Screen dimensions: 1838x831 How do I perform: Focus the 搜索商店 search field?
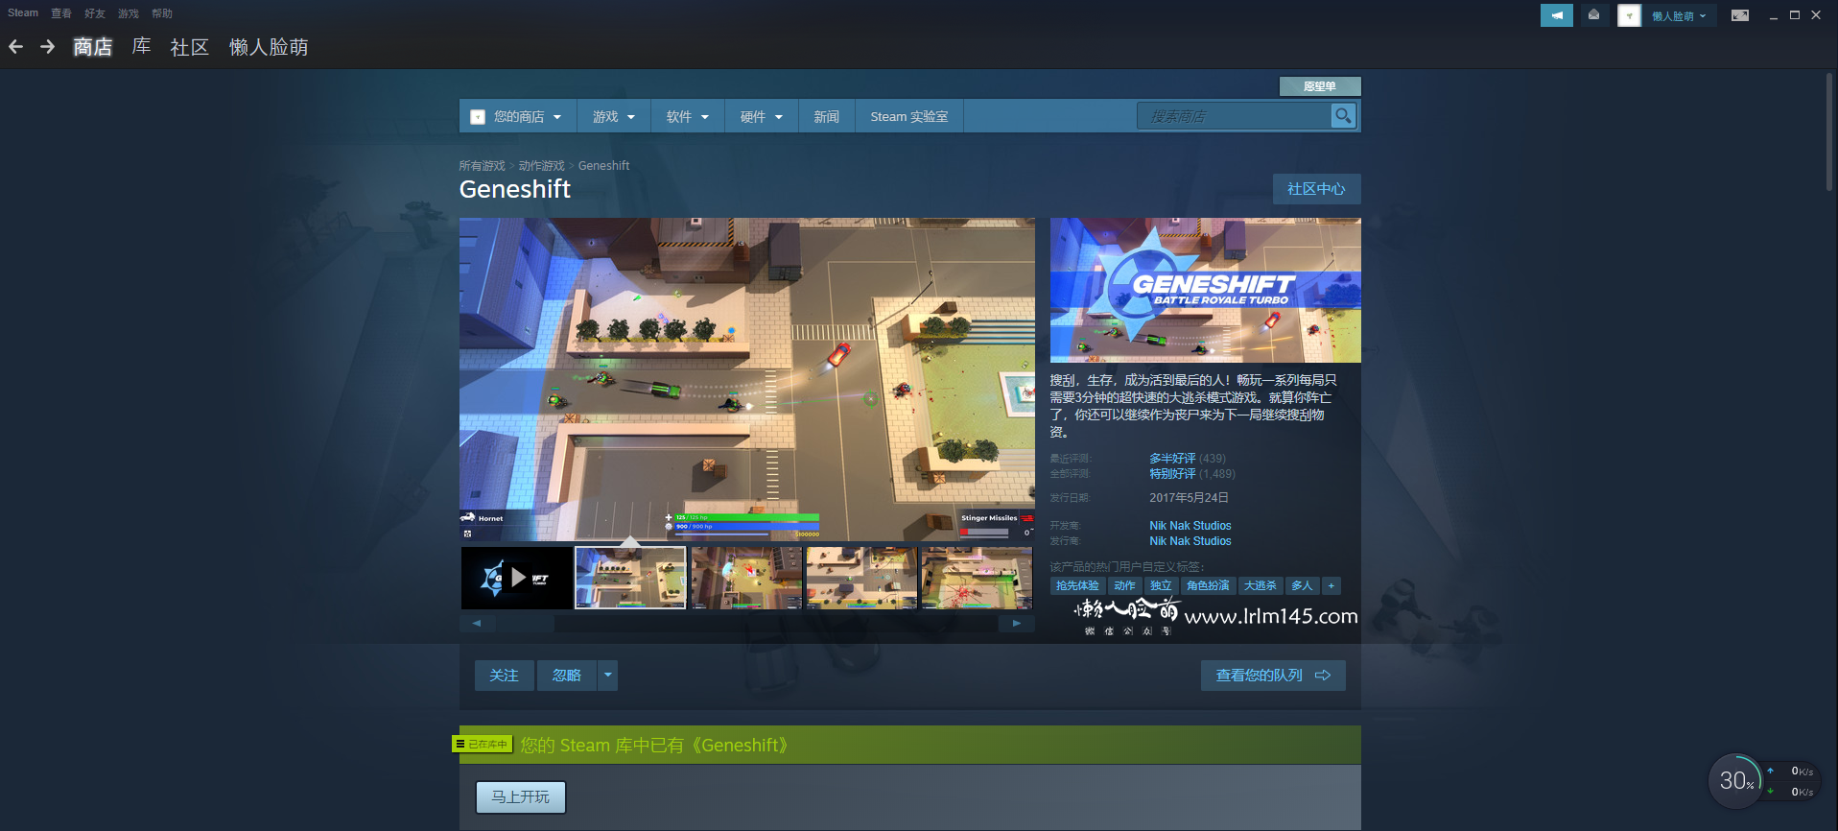tap(1234, 116)
